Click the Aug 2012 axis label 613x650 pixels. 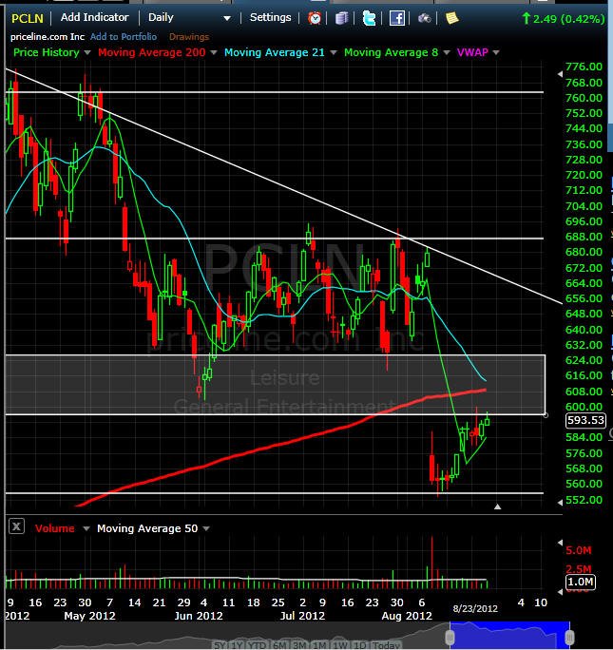[407, 616]
